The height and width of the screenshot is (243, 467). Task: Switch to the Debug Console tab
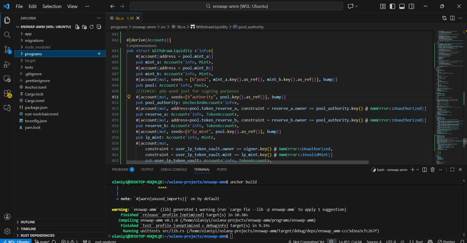coord(174,169)
